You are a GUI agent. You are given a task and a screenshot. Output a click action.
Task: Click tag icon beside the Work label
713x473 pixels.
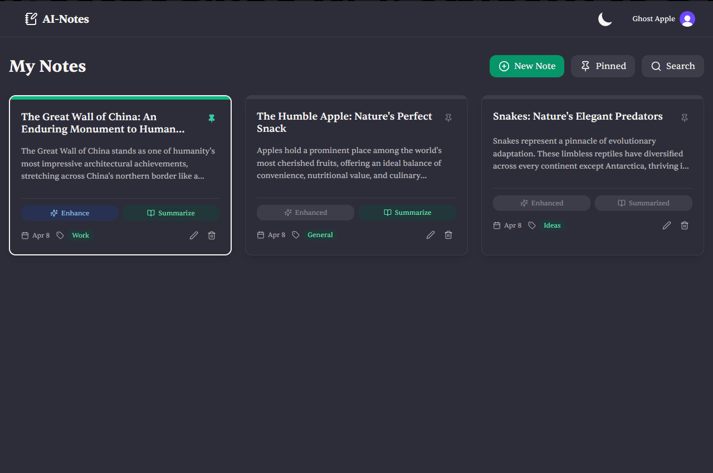click(60, 235)
